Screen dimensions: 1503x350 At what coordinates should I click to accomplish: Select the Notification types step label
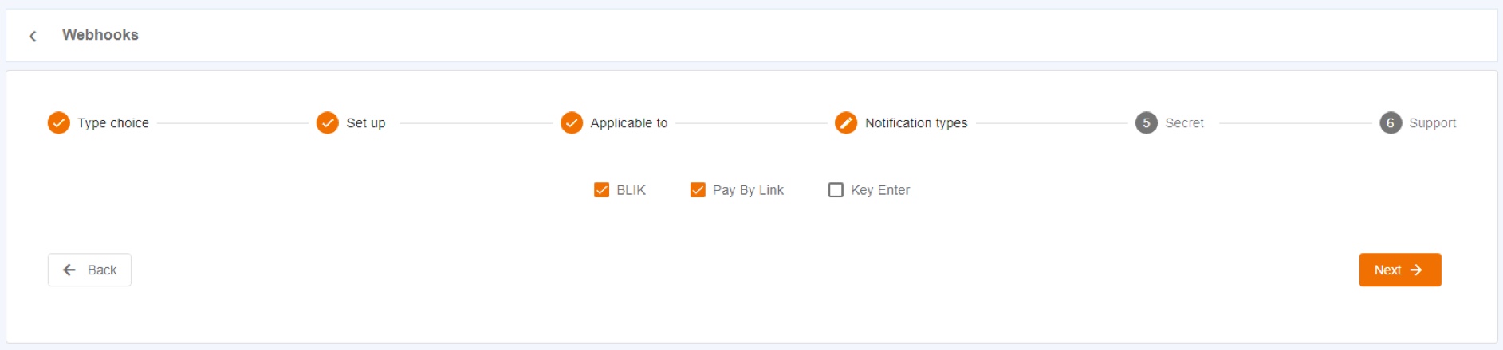916,123
